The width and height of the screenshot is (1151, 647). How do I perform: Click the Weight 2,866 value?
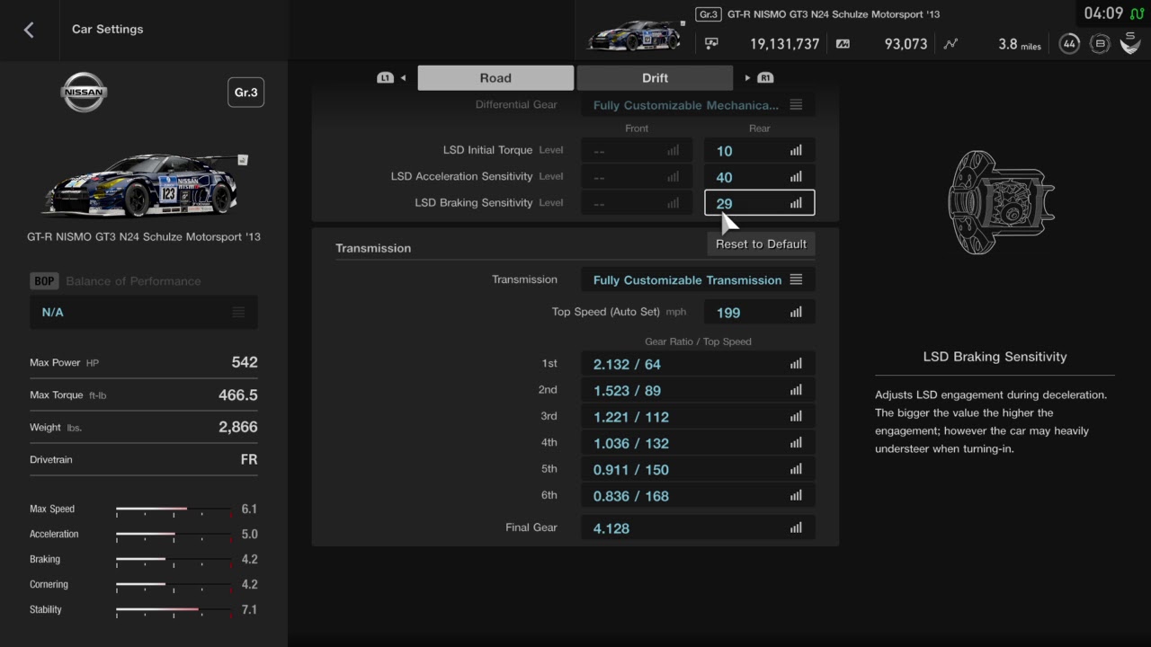[237, 427]
